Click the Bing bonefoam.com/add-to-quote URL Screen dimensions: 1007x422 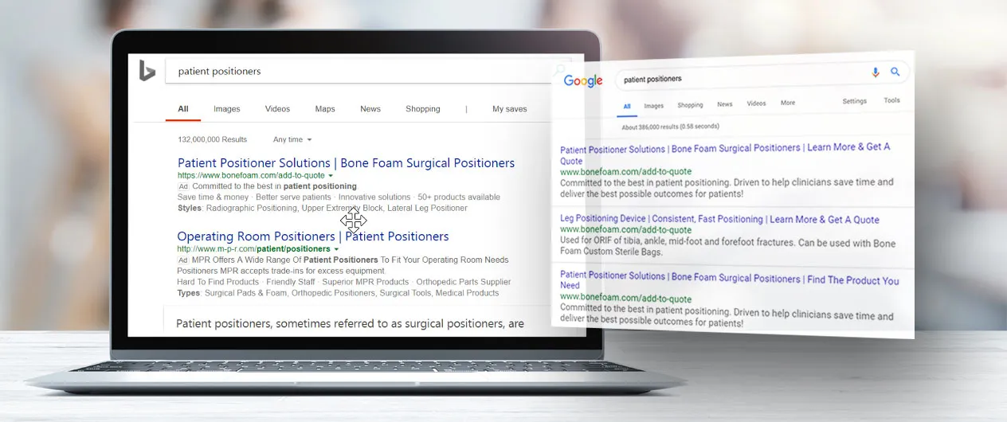click(251, 175)
